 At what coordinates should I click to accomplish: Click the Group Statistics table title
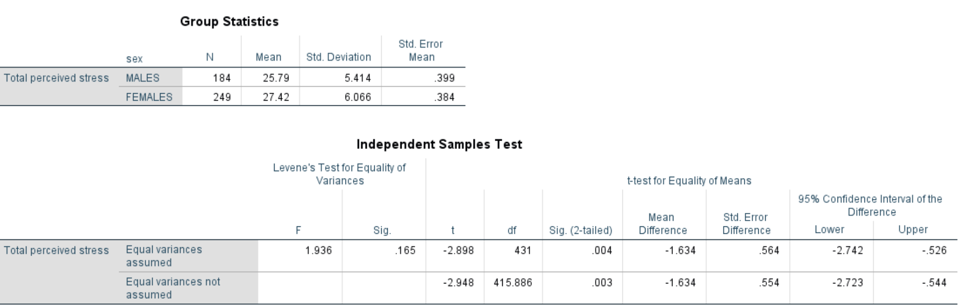point(229,22)
